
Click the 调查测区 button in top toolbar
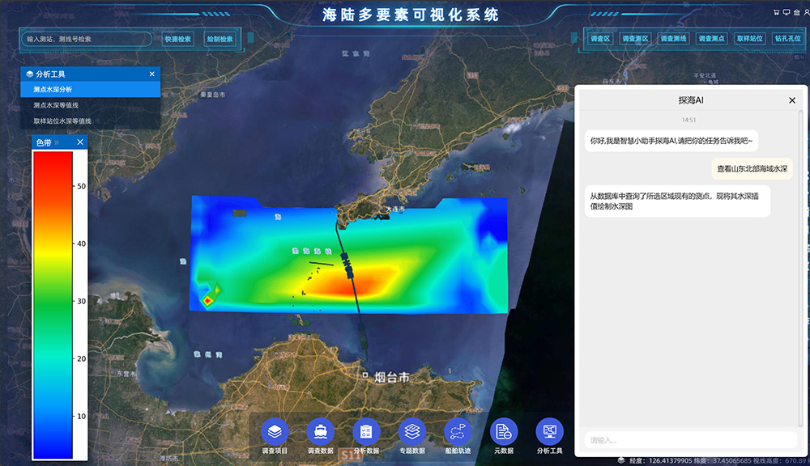pos(635,38)
